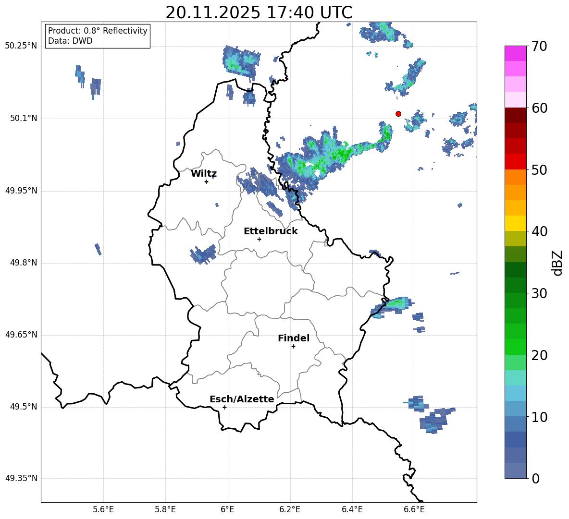
Task: Click the Wiltz city label
Action: 204,174
